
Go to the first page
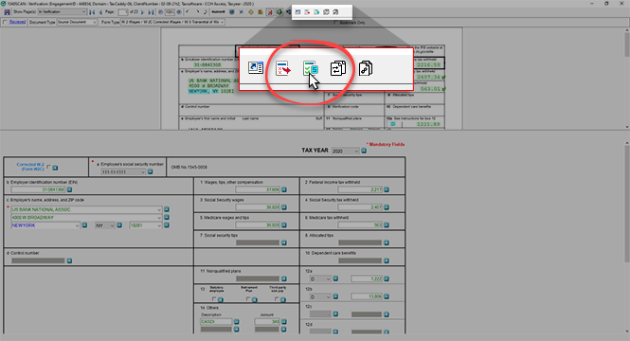pyautogui.click(x=92, y=12)
